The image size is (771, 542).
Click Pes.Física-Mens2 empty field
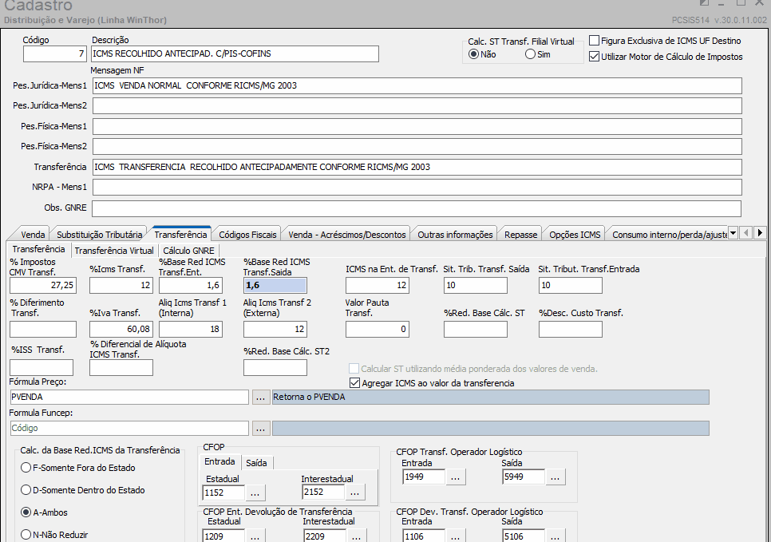pos(417,147)
